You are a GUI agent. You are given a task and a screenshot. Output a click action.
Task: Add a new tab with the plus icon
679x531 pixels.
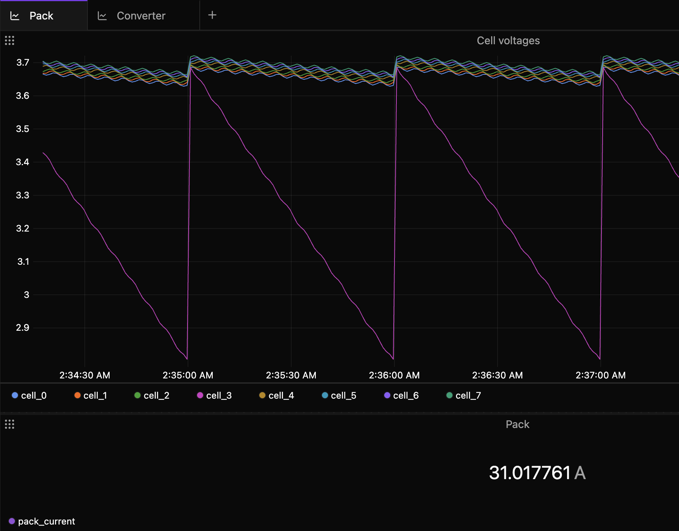click(x=212, y=15)
